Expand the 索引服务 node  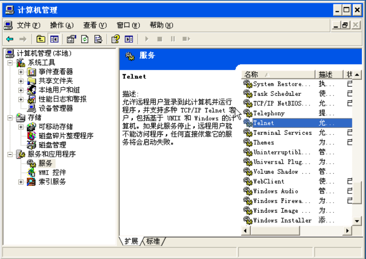point(21,182)
